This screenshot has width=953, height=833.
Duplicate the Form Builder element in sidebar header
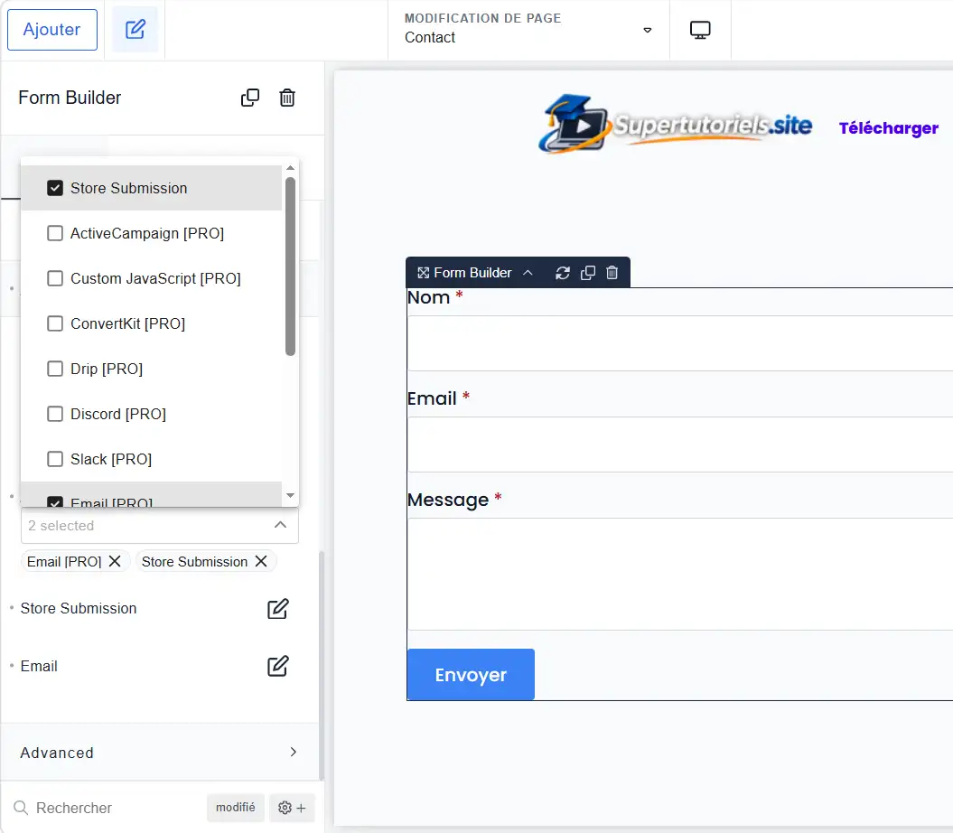click(x=250, y=98)
